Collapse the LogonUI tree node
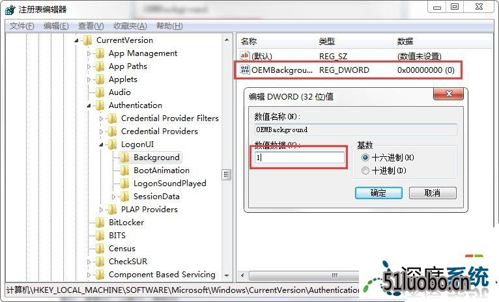This screenshot has height=302, width=499. (102, 144)
